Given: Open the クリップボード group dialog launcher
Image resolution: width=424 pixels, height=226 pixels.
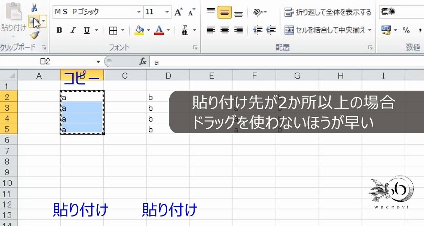Looking at the screenshot, I should click(44, 47).
